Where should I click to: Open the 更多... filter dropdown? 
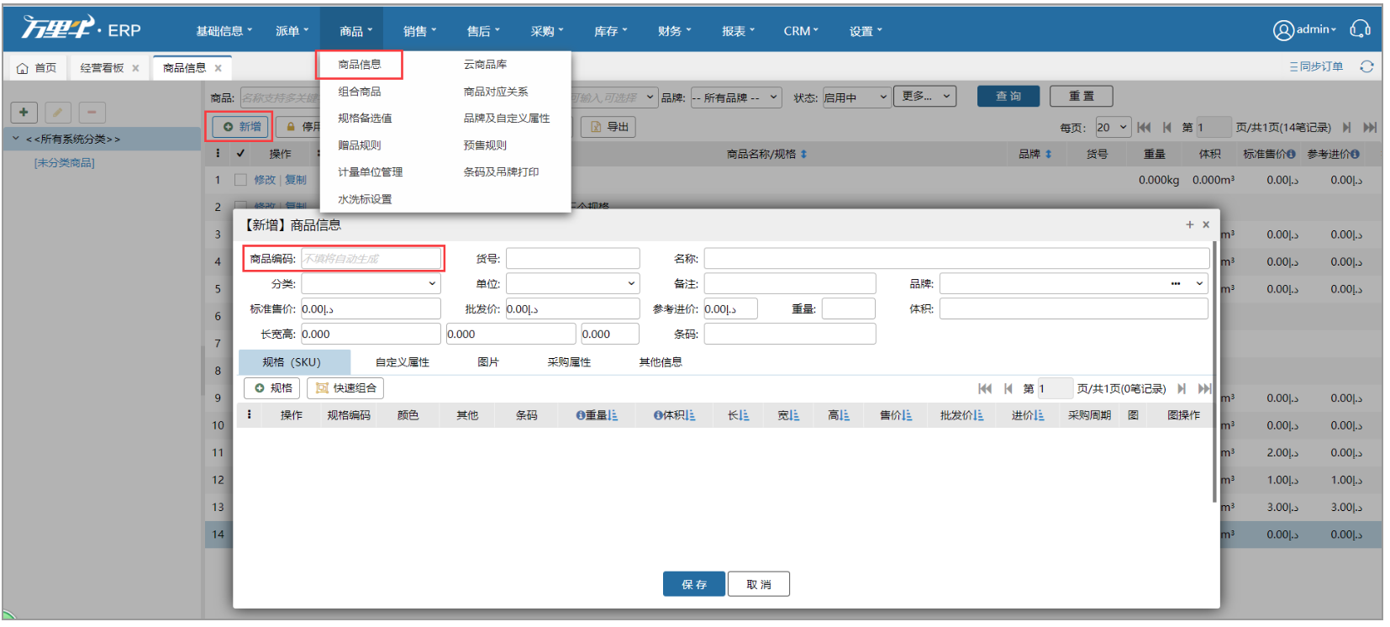924,97
